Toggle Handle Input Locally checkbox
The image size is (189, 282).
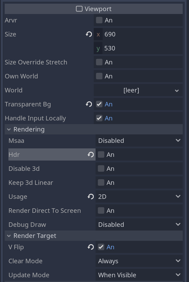coord(99,118)
